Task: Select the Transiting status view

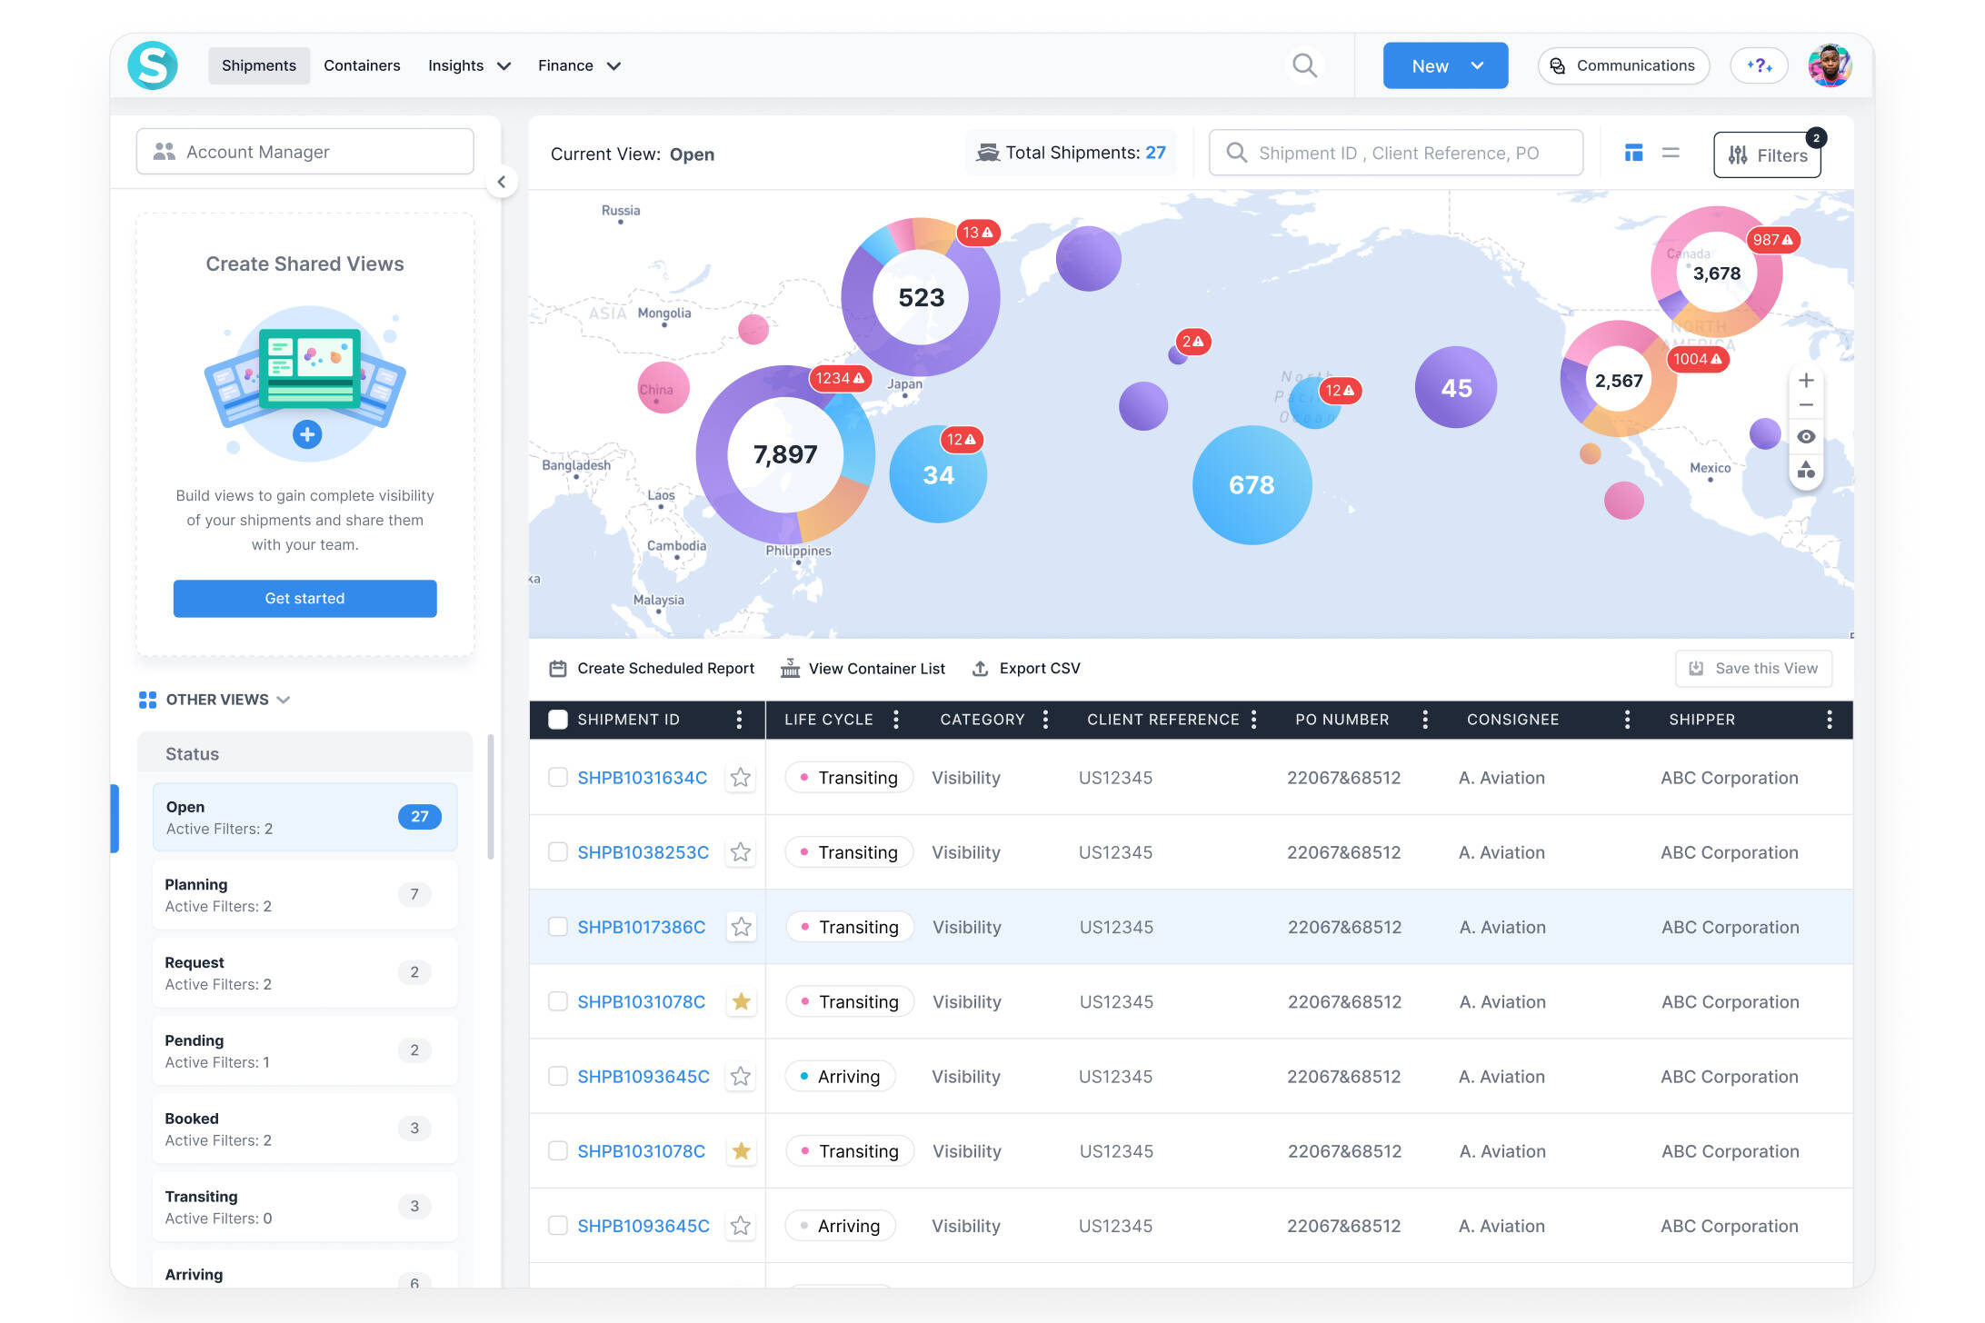Action: [304, 1208]
